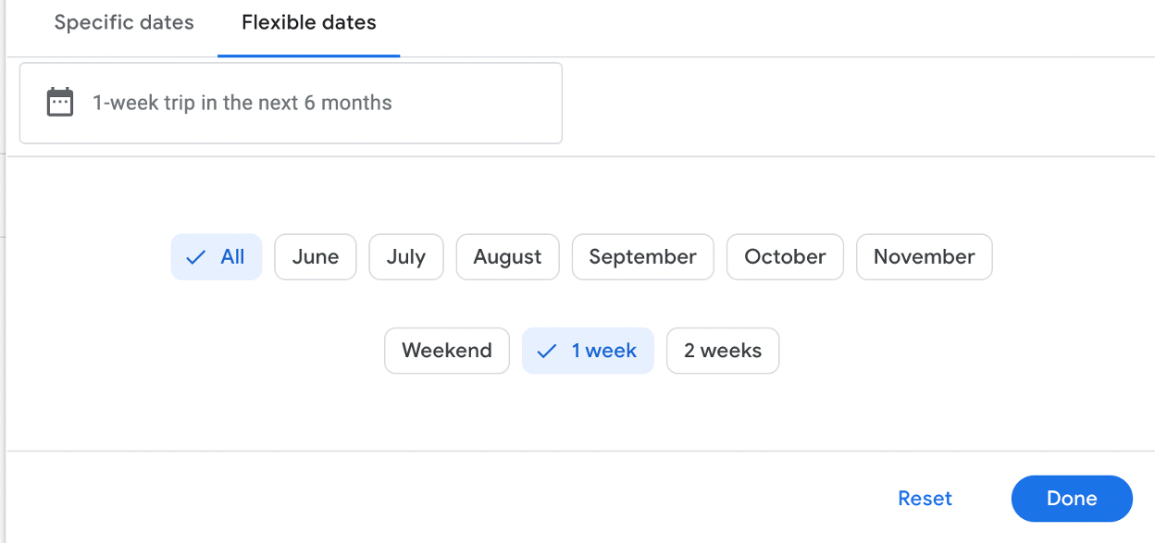Click the checkmark icon on the All chip
1155x544 pixels.
click(195, 257)
